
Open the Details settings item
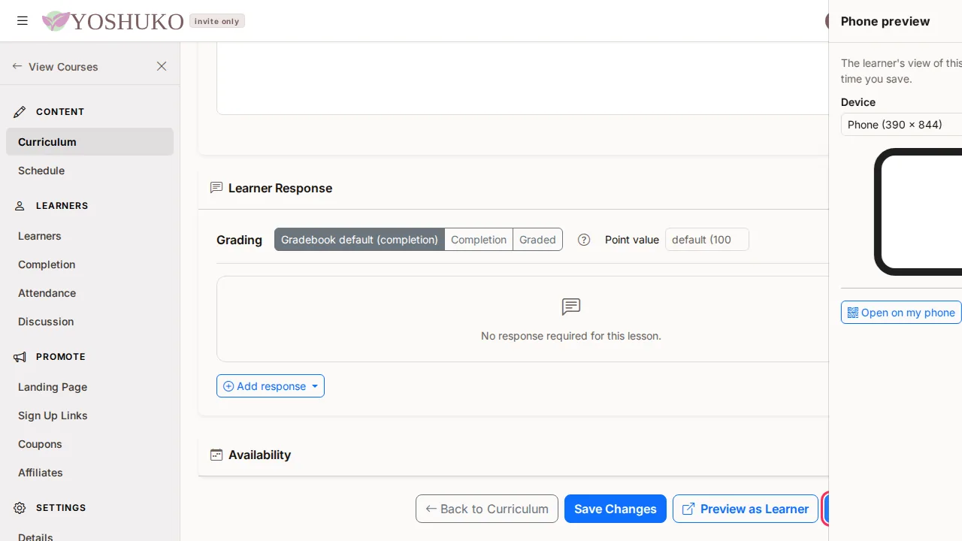89,535
